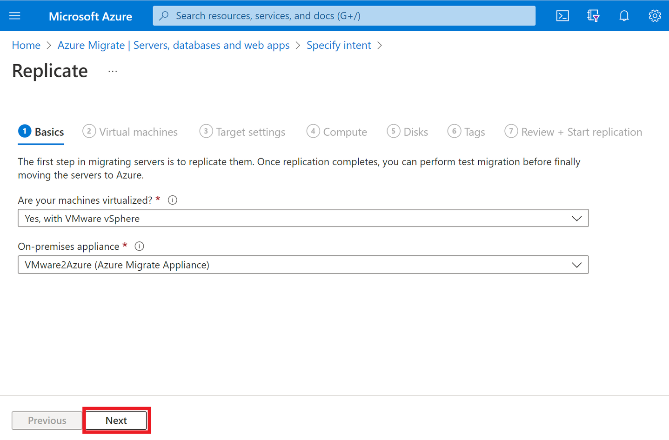
Task: Select the Basics tab
Action: 41,132
